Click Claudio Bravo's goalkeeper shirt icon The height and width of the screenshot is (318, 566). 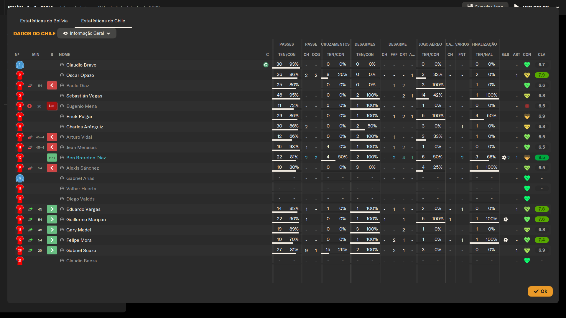20,65
